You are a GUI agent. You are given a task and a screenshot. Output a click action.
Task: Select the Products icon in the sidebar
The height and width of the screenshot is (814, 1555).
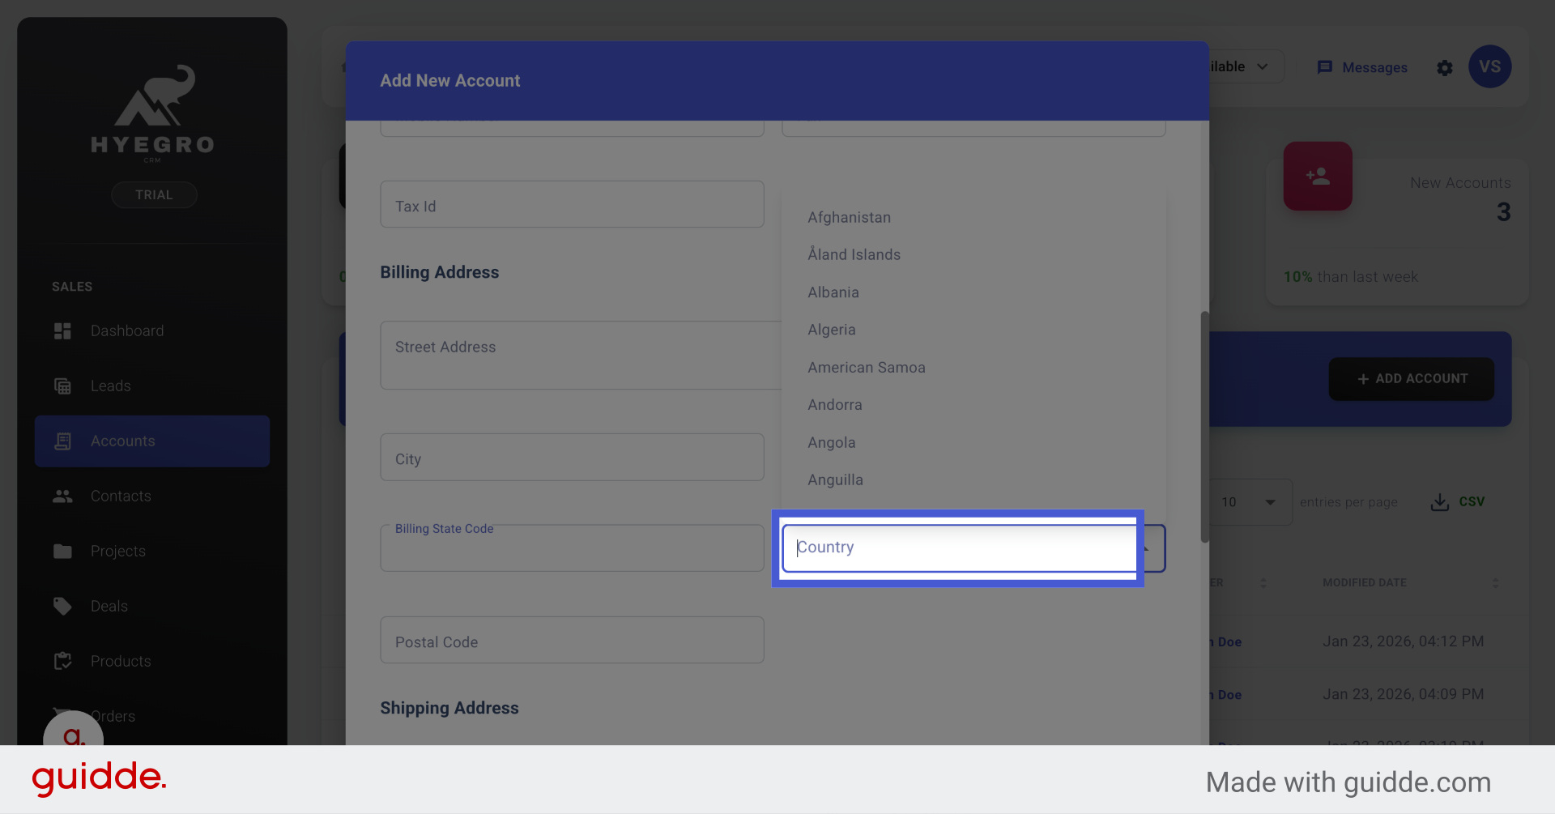point(62,661)
